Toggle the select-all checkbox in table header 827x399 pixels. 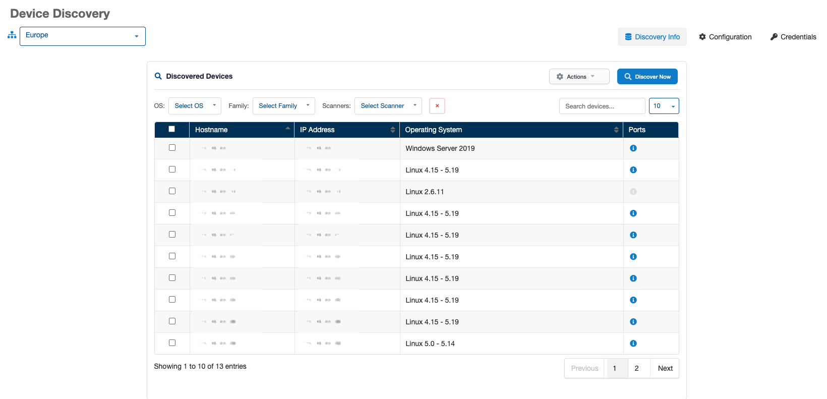click(171, 129)
